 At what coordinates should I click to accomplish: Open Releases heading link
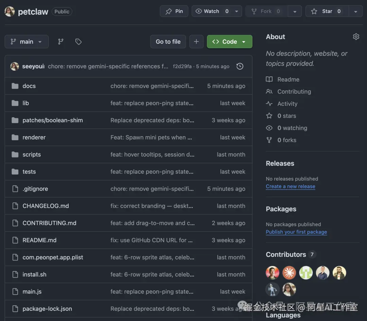(x=280, y=163)
